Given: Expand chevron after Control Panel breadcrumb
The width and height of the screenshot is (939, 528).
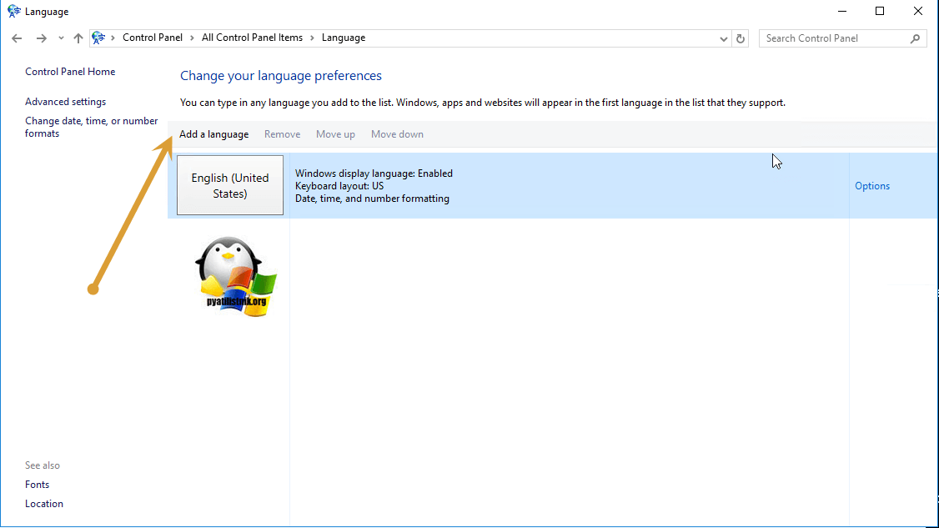Looking at the screenshot, I should 191,38.
